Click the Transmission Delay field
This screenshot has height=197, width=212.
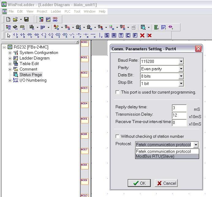pos(179,115)
